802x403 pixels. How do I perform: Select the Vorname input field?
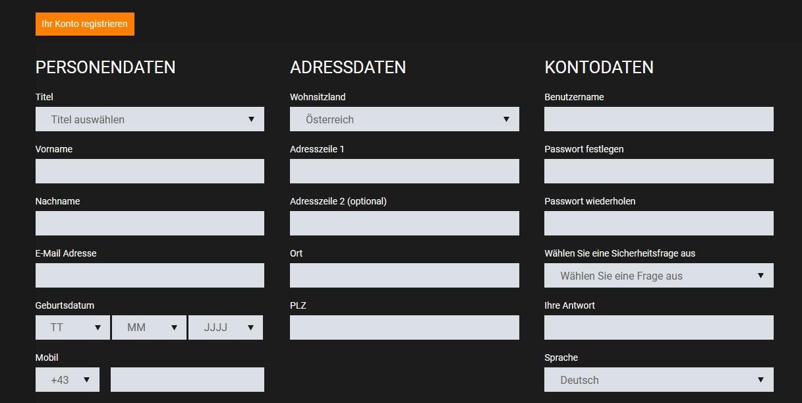tap(150, 171)
